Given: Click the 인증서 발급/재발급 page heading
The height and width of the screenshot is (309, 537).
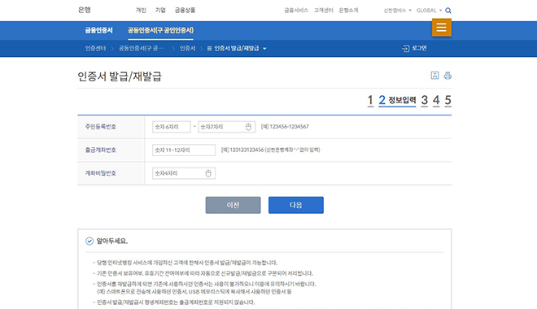Looking at the screenshot, I should (120, 76).
